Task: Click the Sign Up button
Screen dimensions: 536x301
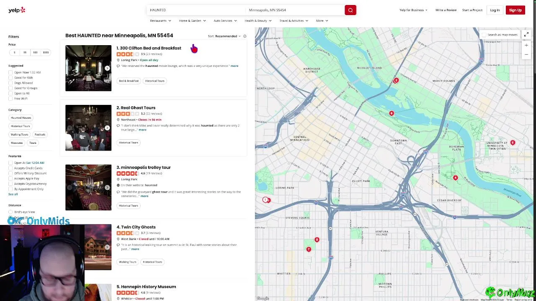Action: [x=515, y=10]
